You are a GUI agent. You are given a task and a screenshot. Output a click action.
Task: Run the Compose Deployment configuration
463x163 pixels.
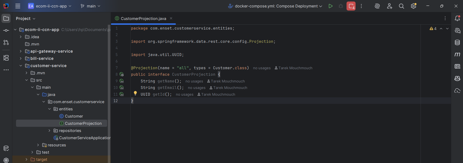click(x=330, y=6)
